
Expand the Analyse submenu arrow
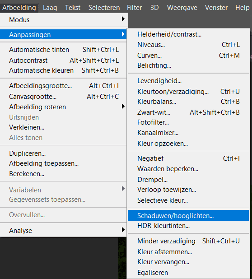pos(123,230)
